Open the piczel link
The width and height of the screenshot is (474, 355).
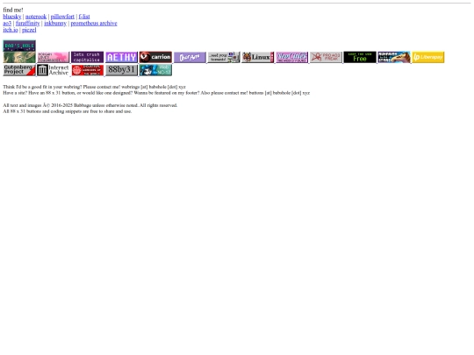(29, 30)
